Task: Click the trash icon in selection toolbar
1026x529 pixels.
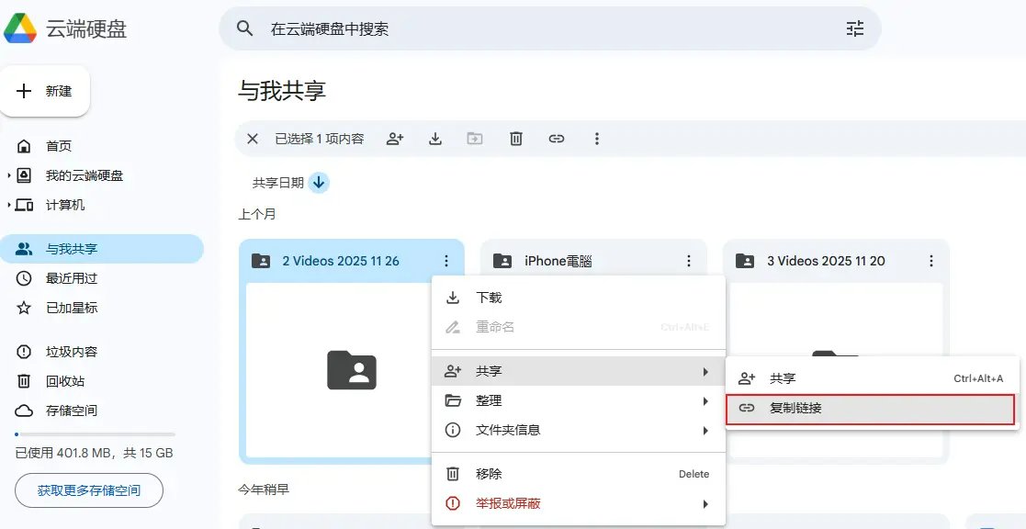Action: click(516, 139)
